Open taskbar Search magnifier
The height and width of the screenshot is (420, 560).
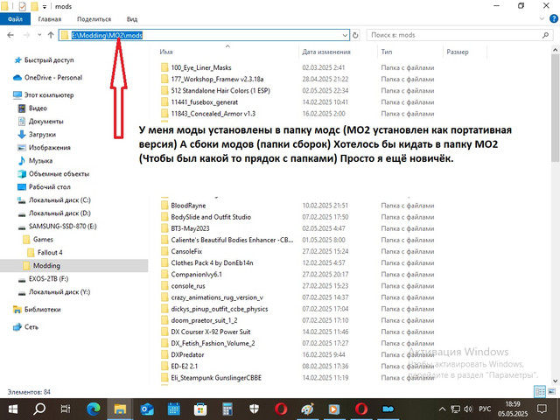(x=39, y=409)
